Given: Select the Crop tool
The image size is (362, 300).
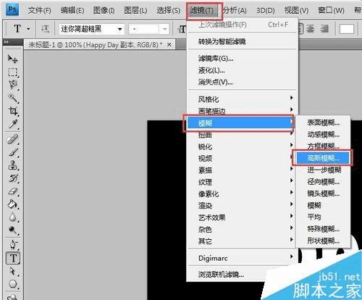Looking at the screenshot, I should click(12, 111).
